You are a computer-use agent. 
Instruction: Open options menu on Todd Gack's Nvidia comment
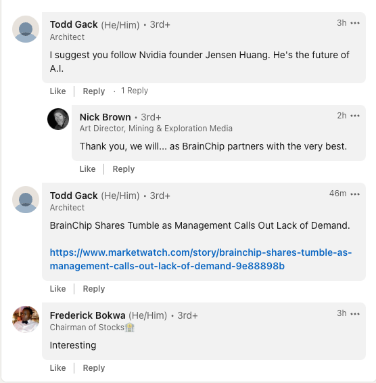[x=355, y=23]
